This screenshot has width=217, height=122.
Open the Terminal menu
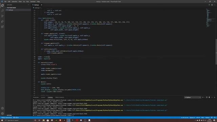(x=33, y=1)
